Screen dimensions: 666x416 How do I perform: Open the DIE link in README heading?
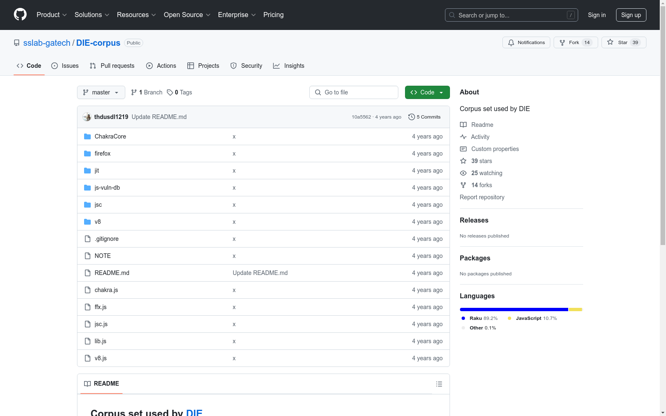(x=194, y=413)
